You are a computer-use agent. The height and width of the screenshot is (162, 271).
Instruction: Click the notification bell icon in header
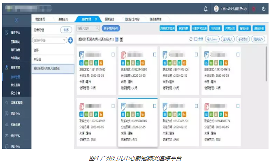coord(206,9)
